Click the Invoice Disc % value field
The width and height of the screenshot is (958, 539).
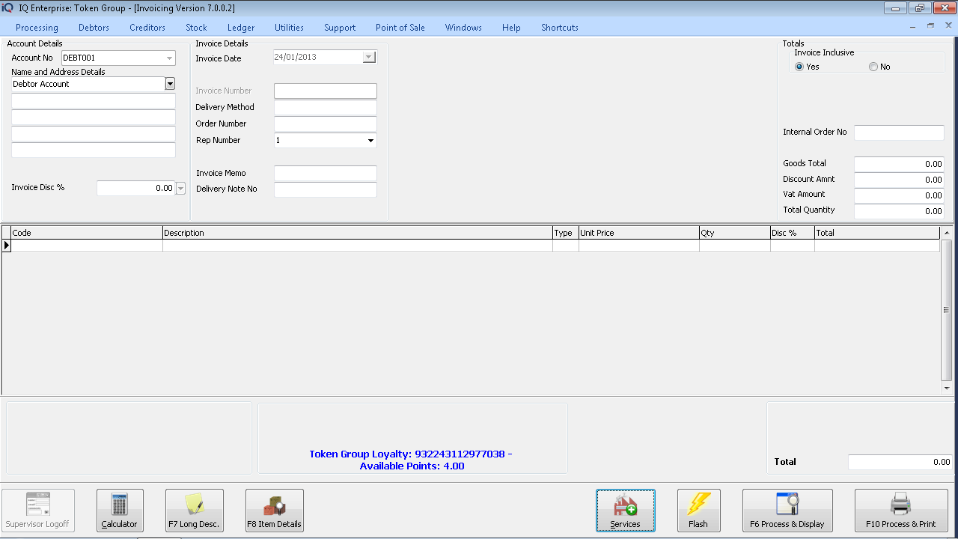click(136, 189)
